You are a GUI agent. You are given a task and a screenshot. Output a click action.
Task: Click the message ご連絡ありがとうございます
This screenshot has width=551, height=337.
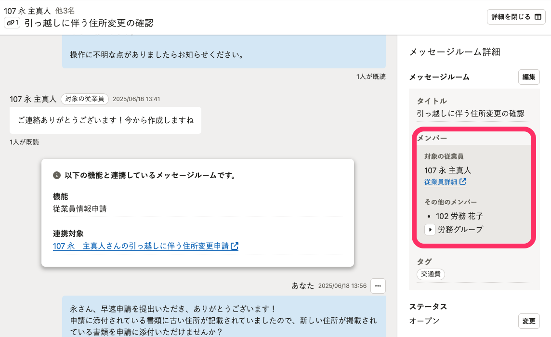(105, 120)
